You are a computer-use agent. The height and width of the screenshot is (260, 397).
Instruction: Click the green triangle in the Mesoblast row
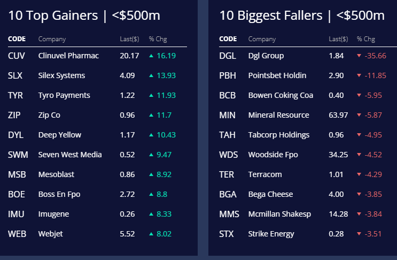tap(151, 174)
